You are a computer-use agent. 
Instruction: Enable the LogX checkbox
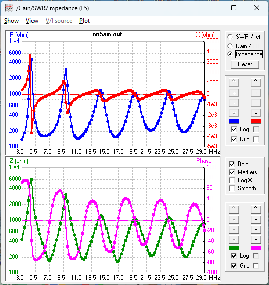[x=232, y=180]
